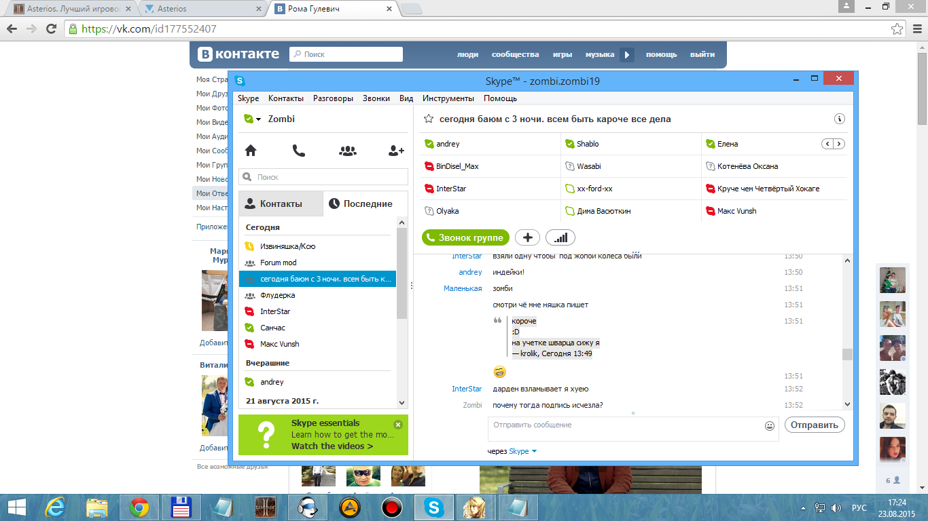
Task: Play music arrow in VK header
Action: click(627, 54)
